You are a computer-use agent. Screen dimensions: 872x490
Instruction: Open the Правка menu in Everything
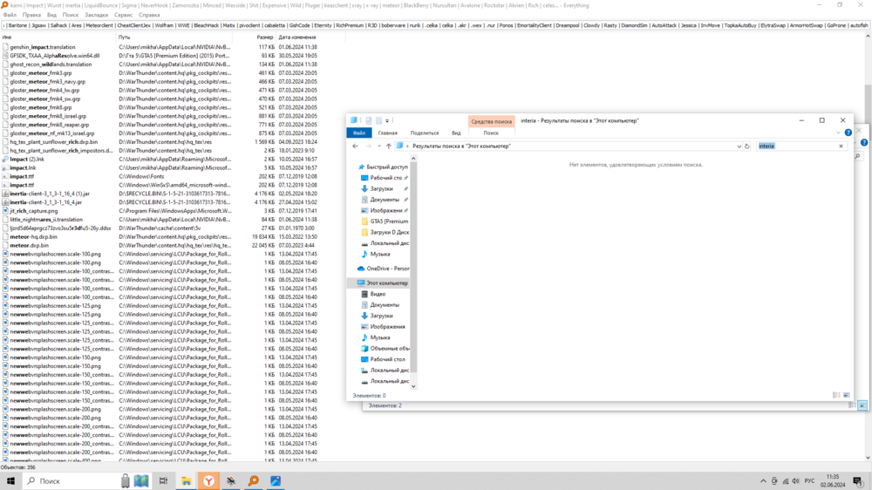(31, 15)
